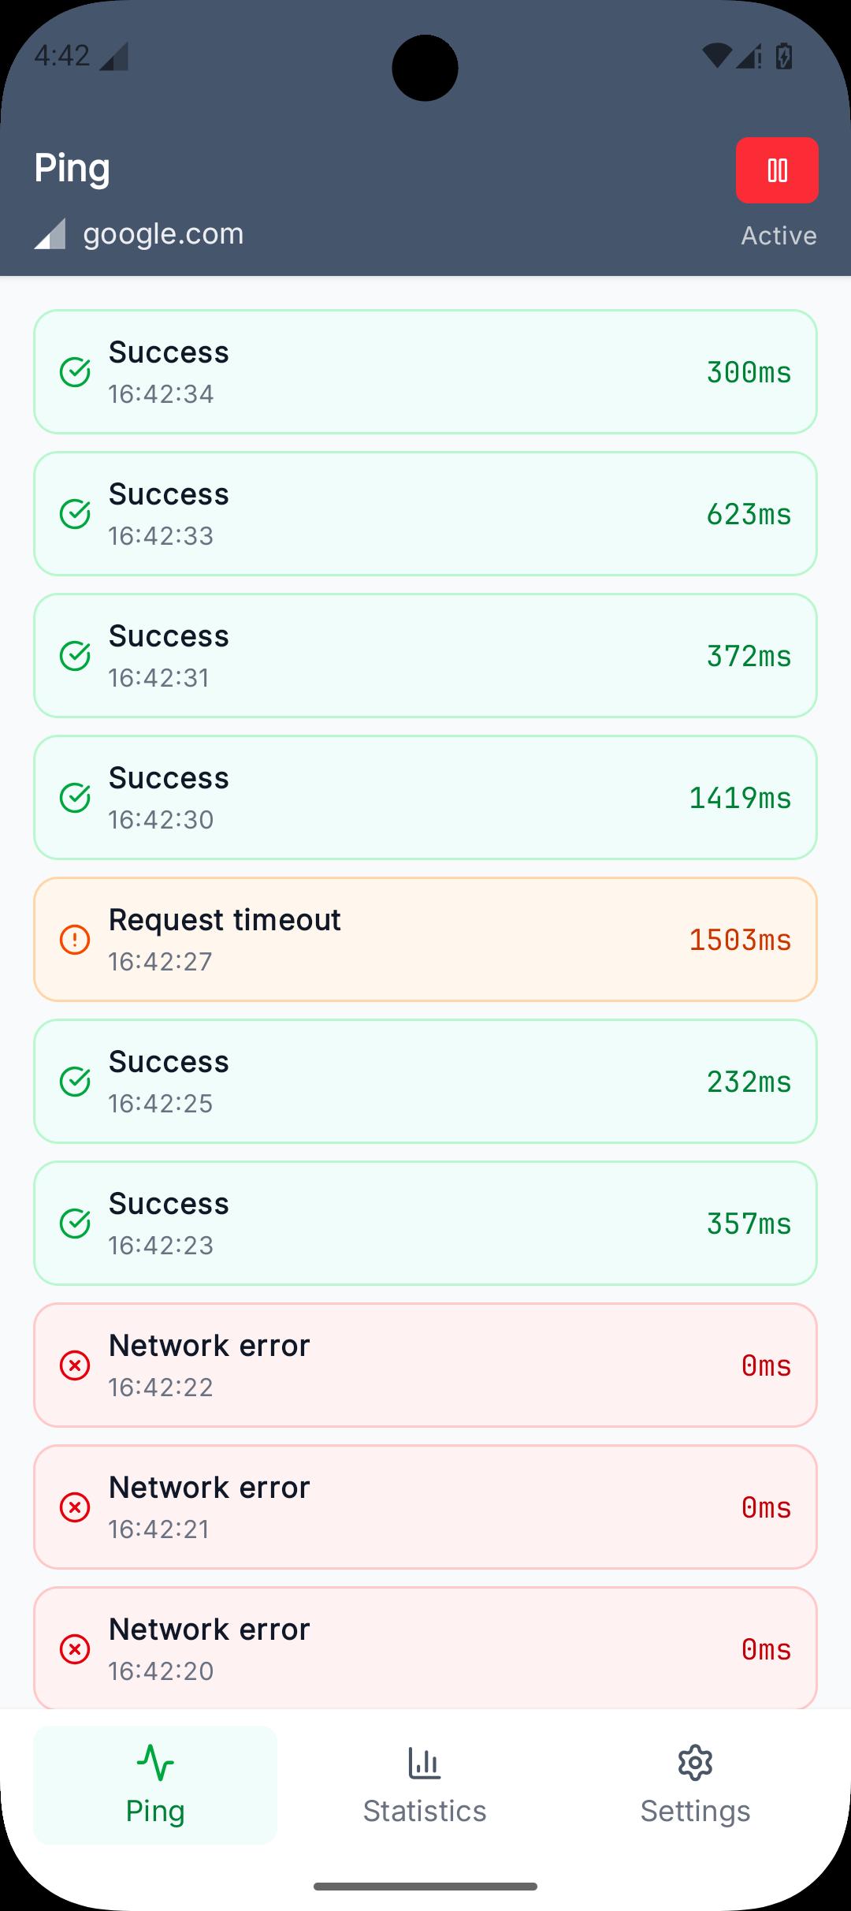Open the Success result at 16:42:25
Image resolution: width=851 pixels, height=1911 pixels.
pyautogui.click(x=425, y=1082)
